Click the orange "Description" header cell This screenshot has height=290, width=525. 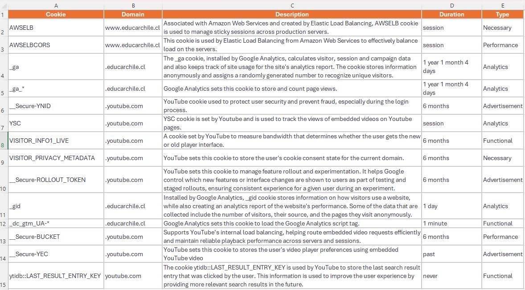[x=292, y=14]
